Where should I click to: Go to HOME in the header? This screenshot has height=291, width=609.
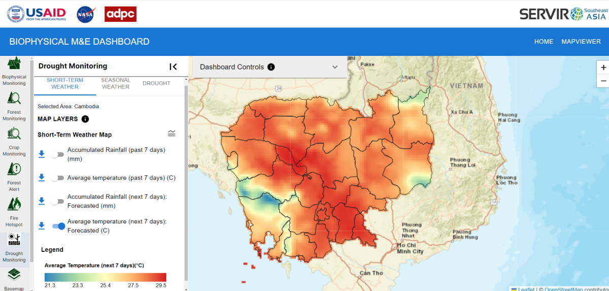544,42
